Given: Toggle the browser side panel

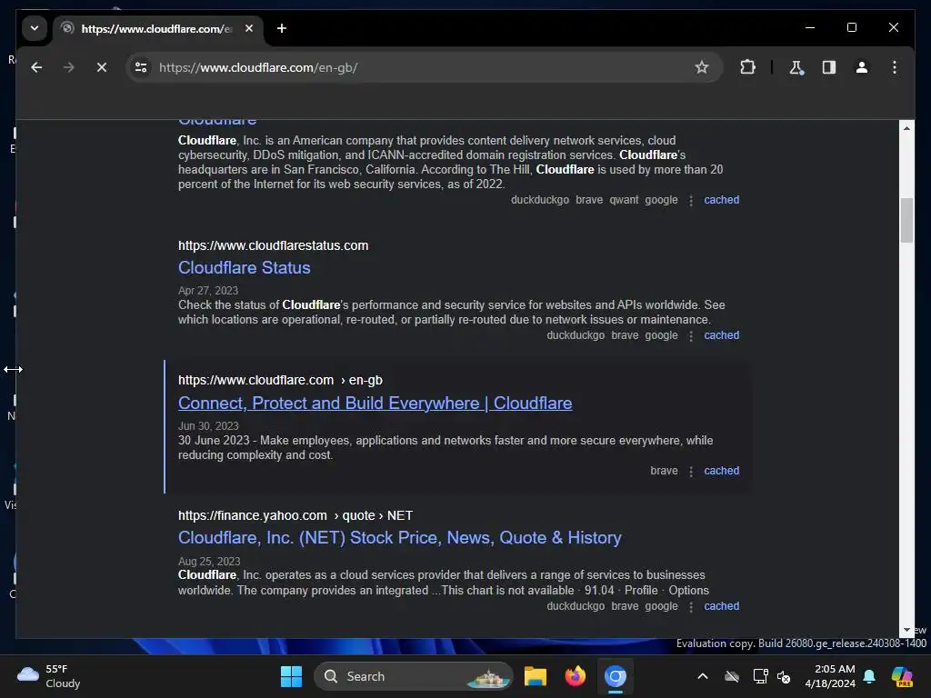Looking at the screenshot, I should point(829,67).
